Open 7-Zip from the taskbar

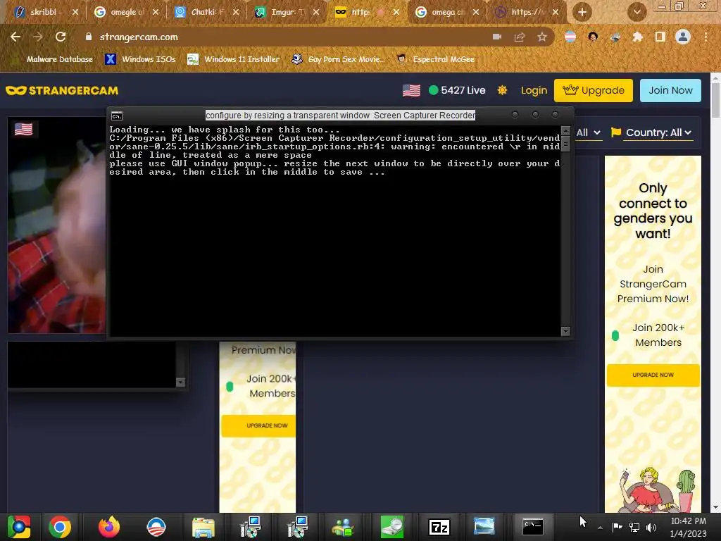pos(439,527)
